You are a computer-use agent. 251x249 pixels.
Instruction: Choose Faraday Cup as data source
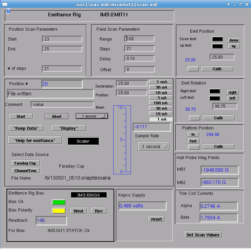[x=25, y=163]
